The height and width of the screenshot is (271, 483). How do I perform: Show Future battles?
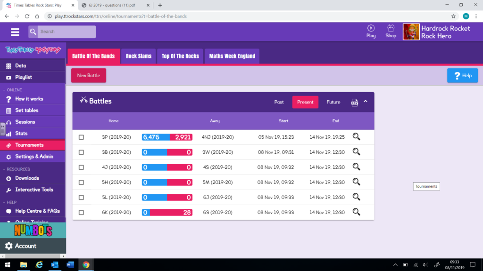[333, 102]
